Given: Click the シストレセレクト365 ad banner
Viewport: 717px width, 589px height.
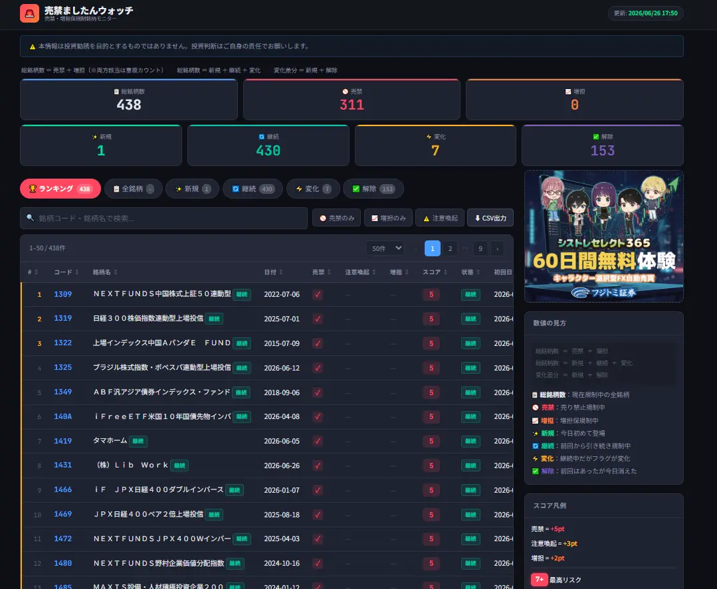Looking at the screenshot, I should (603, 236).
